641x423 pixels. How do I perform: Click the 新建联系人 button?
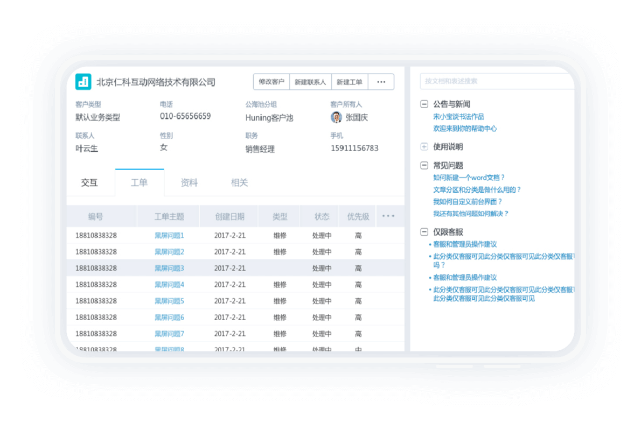point(310,82)
